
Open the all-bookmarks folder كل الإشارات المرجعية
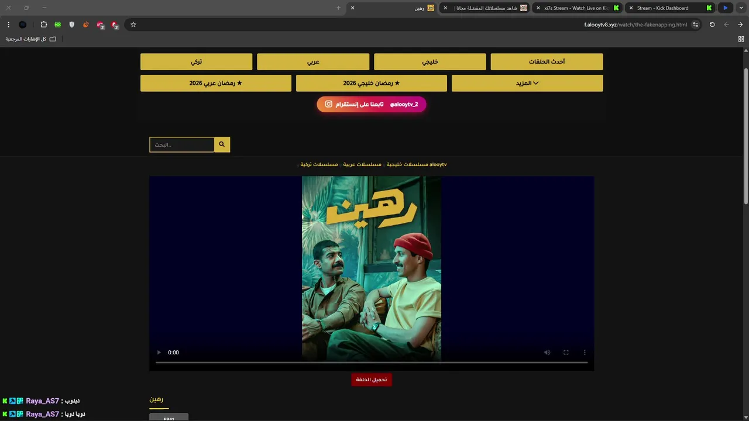pyautogui.click(x=30, y=39)
